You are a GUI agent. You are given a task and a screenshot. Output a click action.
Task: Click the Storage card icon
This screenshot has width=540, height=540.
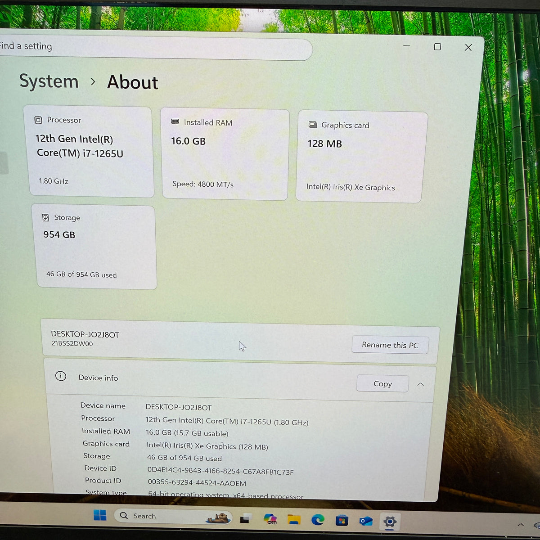pyautogui.click(x=45, y=218)
